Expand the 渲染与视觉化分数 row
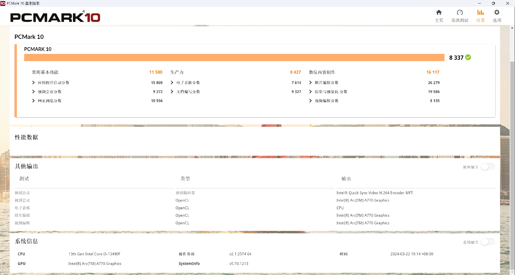The image size is (515, 275). tap(310, 92)
